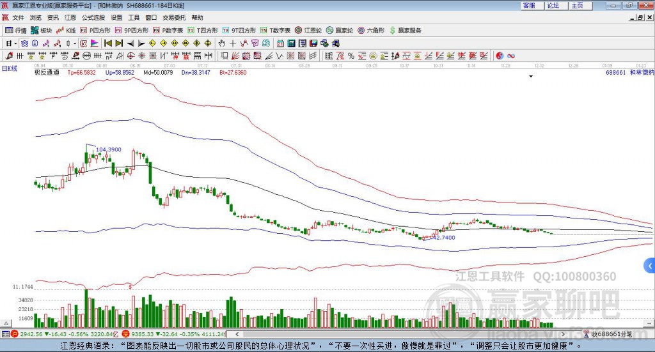Image resolution: width=655 pixels, height=352 pixels.
Task: Open the 浏览 menu
Action: click(x=36, y=17)
